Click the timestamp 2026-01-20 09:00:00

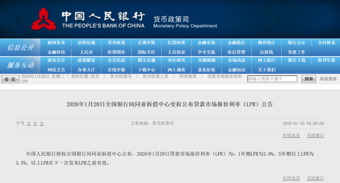tap(303, 123)
